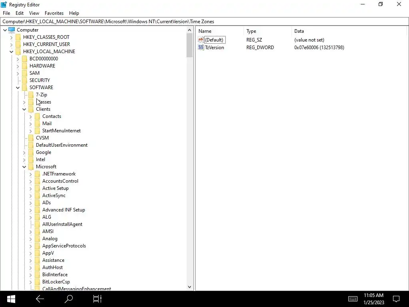Click the Mail folder icon
Screen dimensions: 409x307
click(38, 124)
